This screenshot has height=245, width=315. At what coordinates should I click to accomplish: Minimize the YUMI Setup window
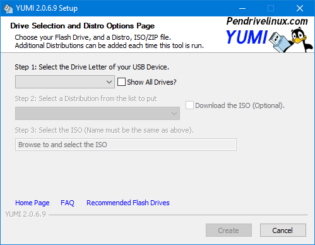pos(242,8)
